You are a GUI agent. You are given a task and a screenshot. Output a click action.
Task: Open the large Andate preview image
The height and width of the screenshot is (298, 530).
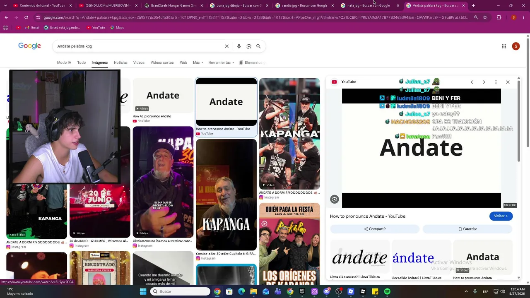[x=421, y=148]
